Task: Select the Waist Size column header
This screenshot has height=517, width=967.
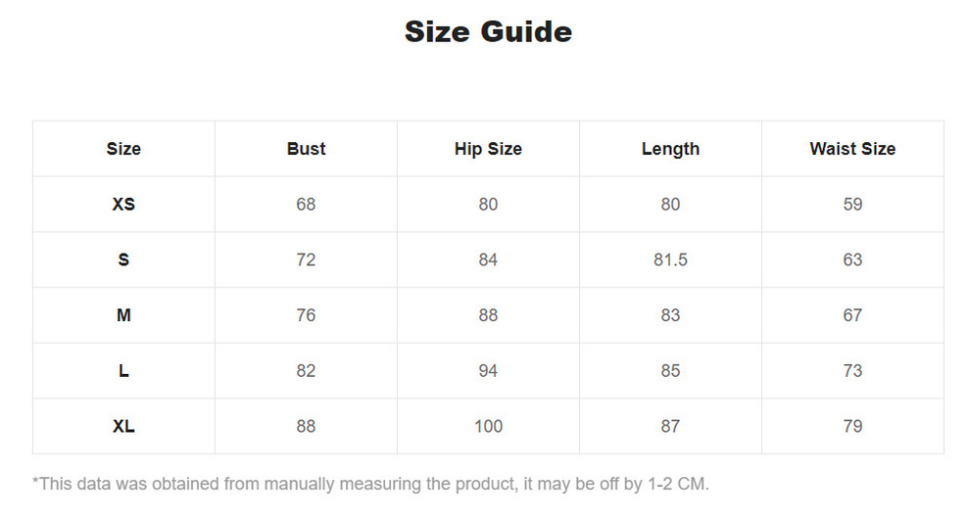Action: [x=852, y=149]
